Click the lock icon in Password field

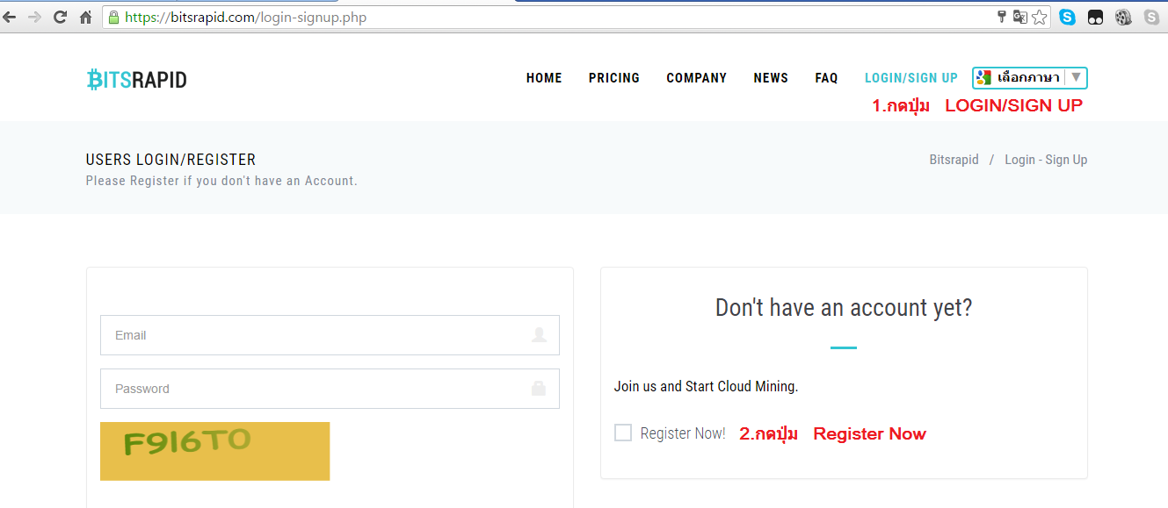tap(539, 388)
